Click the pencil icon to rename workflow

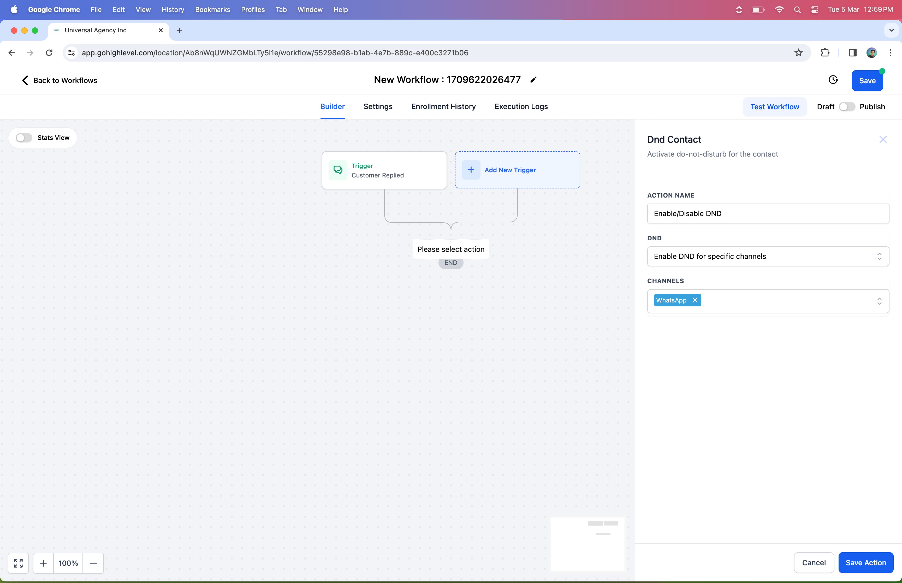pyautogui.click(x=533, y=80)
